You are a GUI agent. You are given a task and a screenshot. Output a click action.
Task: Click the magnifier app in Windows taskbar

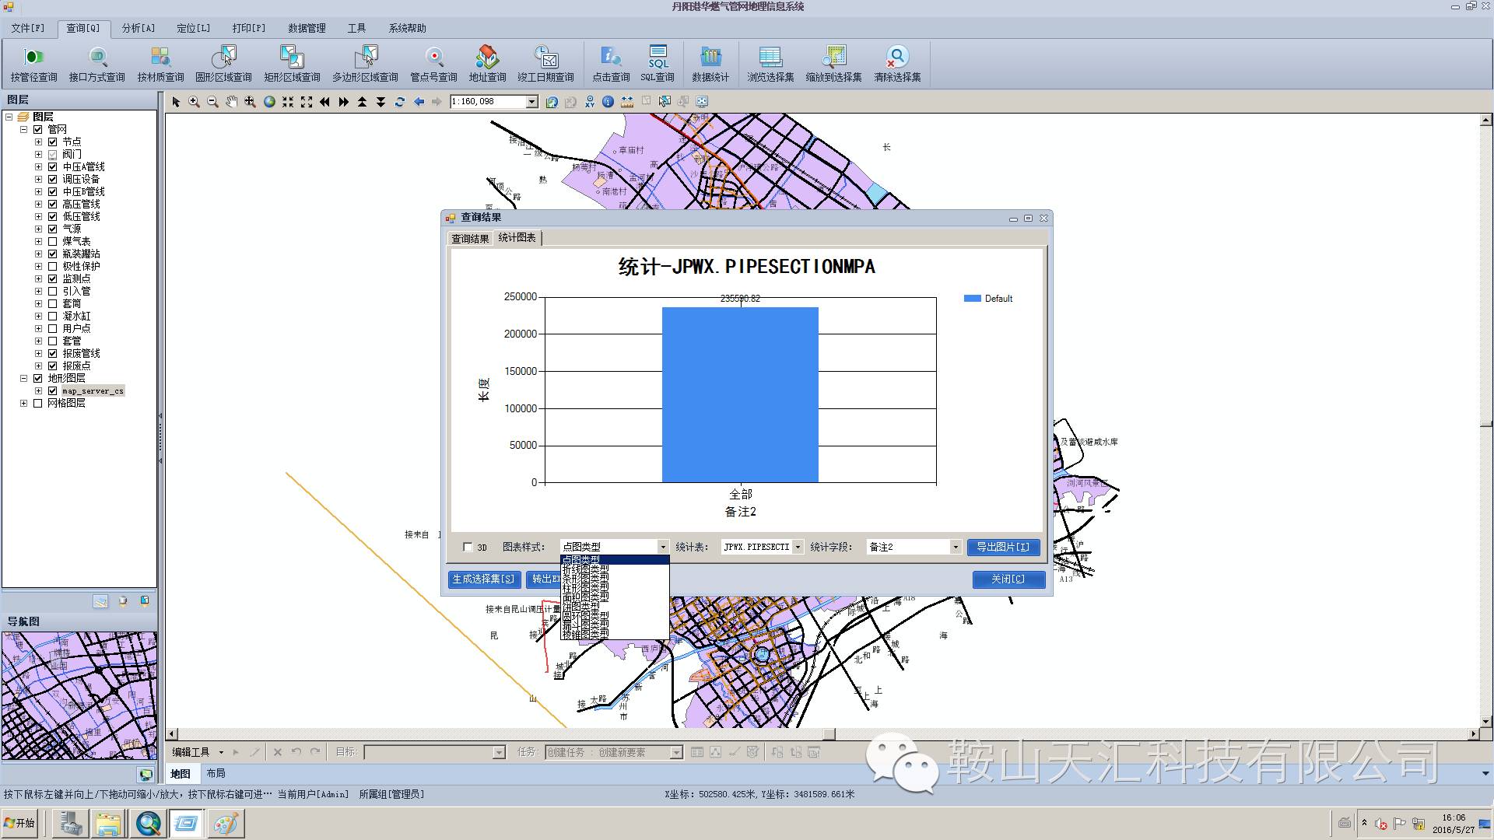[x=147, y=823]
